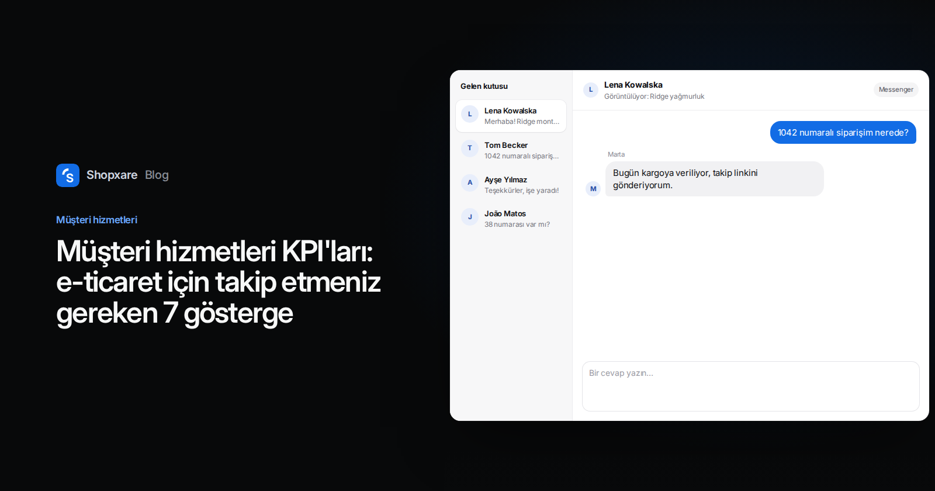935x491 pixels.
Task: Click the 'Marta' sender label
Action: [616, 154]
